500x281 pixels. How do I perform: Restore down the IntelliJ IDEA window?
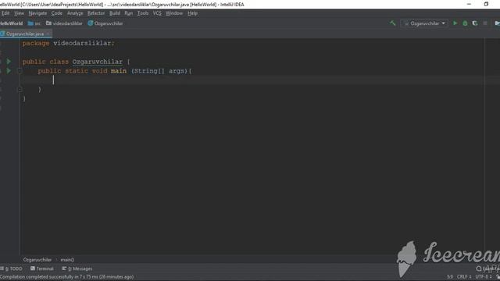coord(486,4)
